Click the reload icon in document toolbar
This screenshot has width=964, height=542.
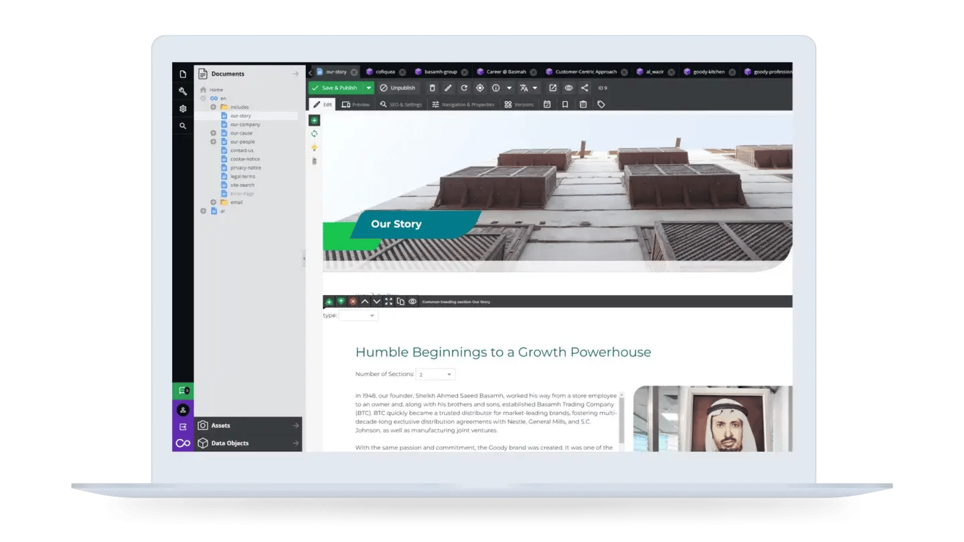[x=464, y=88]
